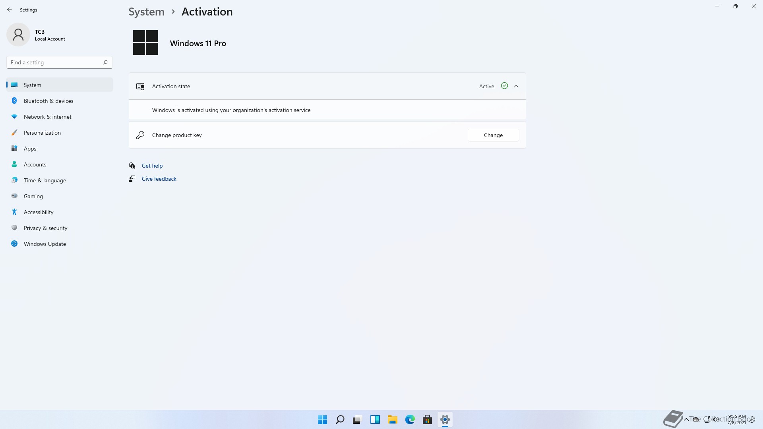Click the Windows 11 Pro edition text
The height and width of the screenshot is (429, 763).
click(198, 43)
